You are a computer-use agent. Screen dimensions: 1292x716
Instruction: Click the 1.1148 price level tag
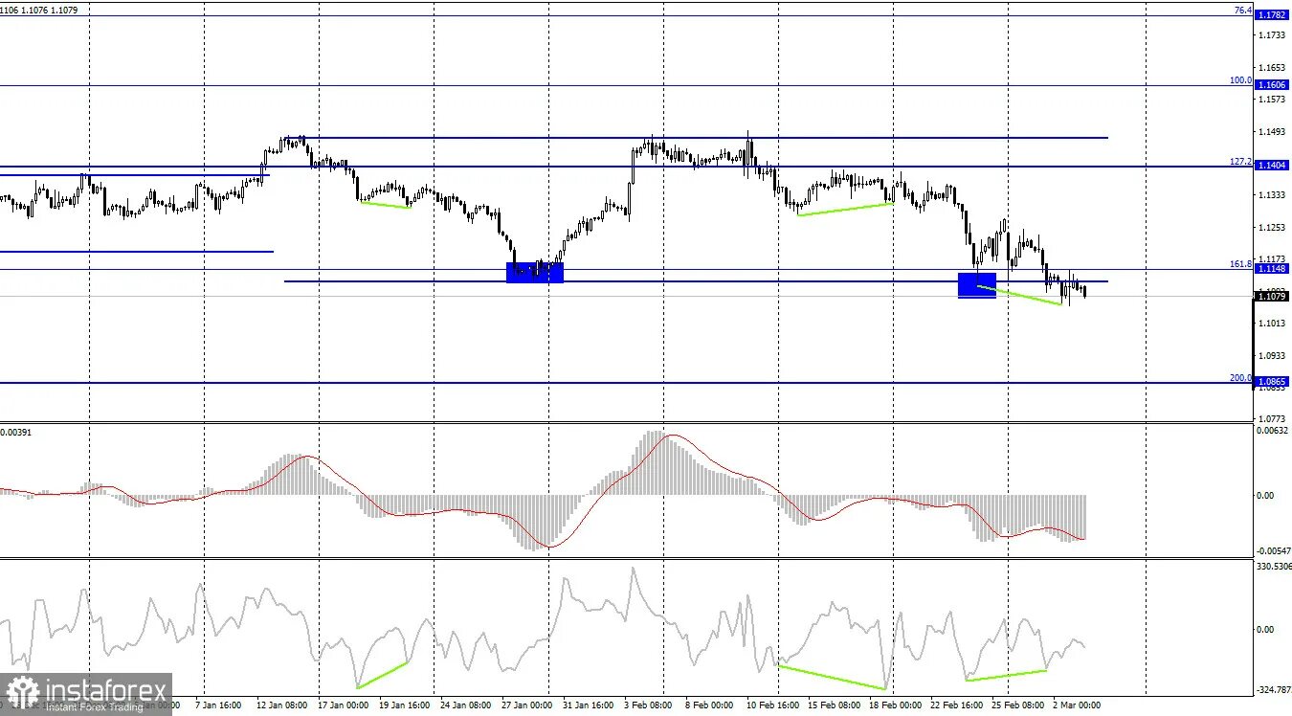click(1271, 269)
